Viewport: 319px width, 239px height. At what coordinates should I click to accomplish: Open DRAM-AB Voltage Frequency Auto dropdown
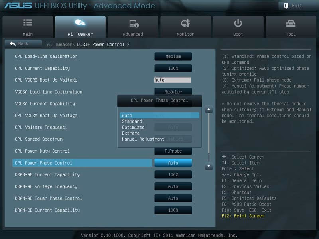click(173, 186)
